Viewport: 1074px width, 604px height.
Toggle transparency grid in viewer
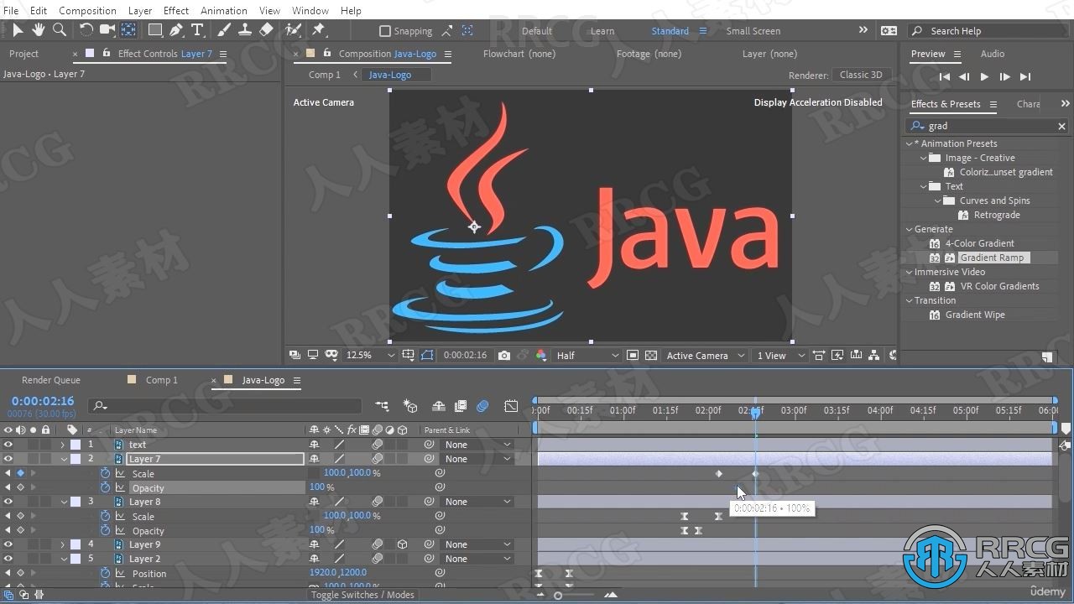tap(650, 356)
